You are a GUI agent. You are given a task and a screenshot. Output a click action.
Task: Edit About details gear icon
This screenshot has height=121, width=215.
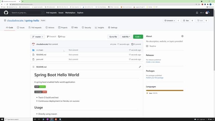(182, 36)
